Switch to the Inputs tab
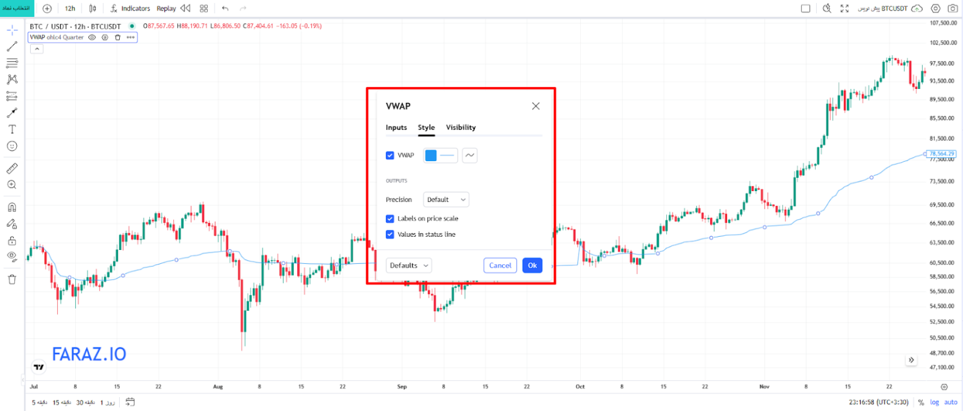This screenshot has width=963, height=411. click(396, 127)
